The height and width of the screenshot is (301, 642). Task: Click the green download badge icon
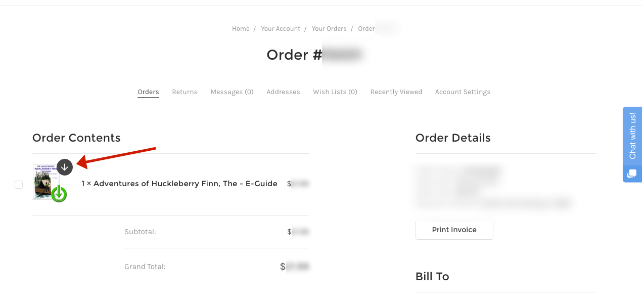(59, 193)
